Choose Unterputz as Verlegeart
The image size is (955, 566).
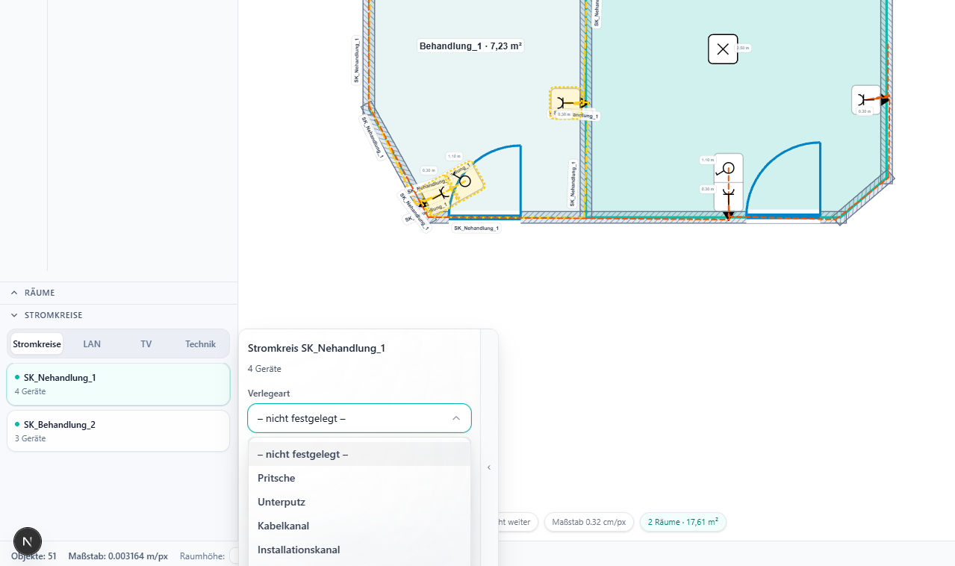(x=359, y=502)
